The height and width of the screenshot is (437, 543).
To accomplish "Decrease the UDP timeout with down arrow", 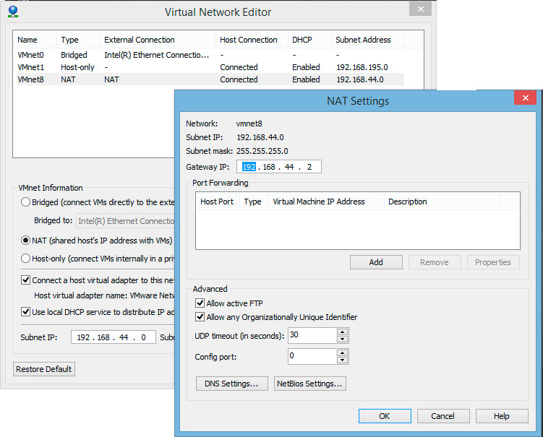I will [x=343, y=339].
